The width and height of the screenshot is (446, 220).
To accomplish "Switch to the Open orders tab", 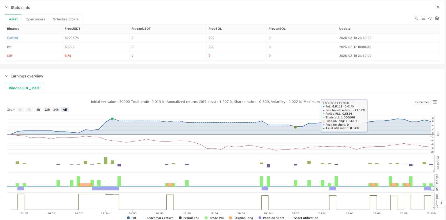I will point(35,19).
